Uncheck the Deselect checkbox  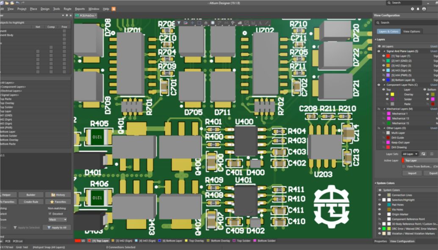[49, 214]
